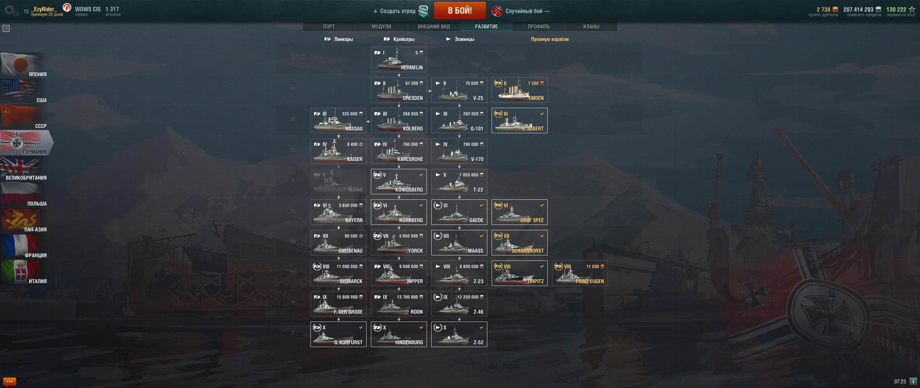920x388 pixels.
Task: Select the Bismarck tier VIII battleship
Action: tap(339, 273)
